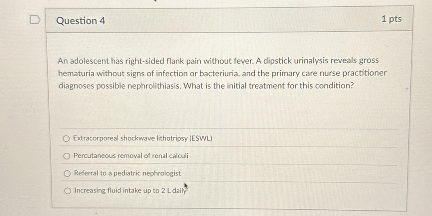The width and height of the screenshot is (432, 216).
Task: Flag Question 4 using the flag icon
Action: tap(36, 20)
